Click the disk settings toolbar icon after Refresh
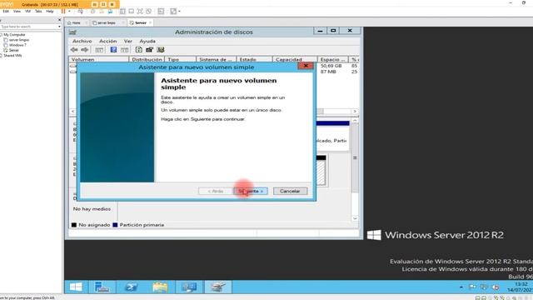This screenshot has height=300, width=533. coord(149,50)
